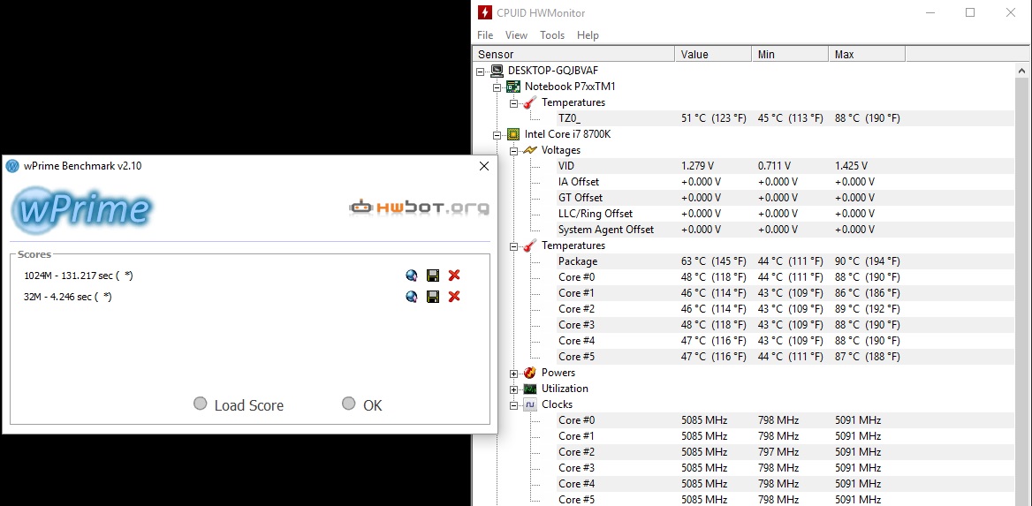
Task: Click the DESKTOP-GQJBVAF computer icon
Action: click(x=497, y=71)
